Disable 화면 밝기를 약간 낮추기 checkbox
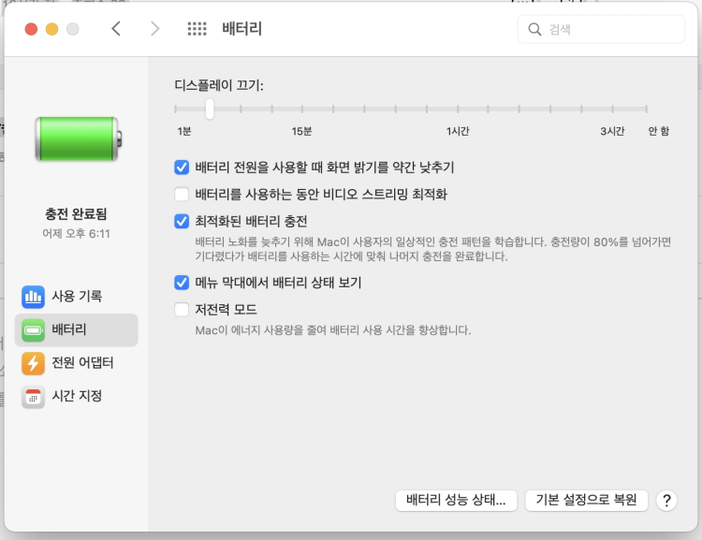This screenshot has width=702, height=540. click(x=182, y=168)
